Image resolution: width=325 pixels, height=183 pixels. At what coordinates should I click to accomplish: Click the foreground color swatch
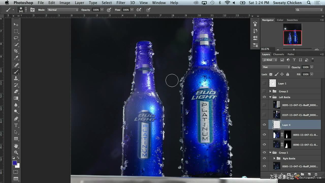15,163
